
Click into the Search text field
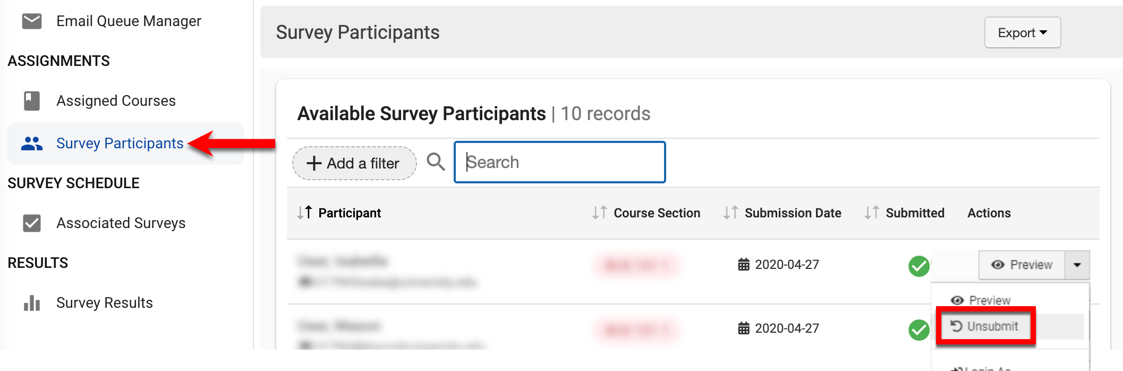pyautogui.click(x=560, y=162)
